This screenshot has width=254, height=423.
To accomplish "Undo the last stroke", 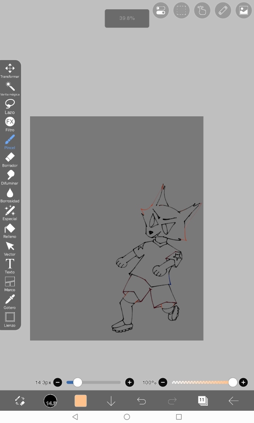I will click(141, 401).
